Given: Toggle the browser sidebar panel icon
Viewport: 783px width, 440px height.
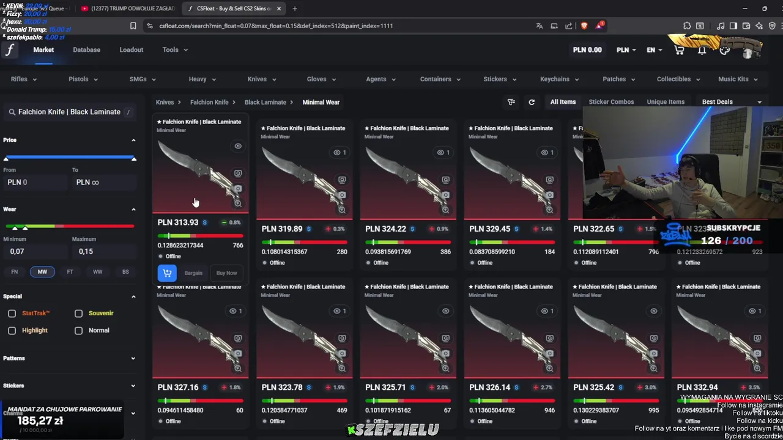Looking at the screenshot, I should pyautogui.click(x=733, y=26).
